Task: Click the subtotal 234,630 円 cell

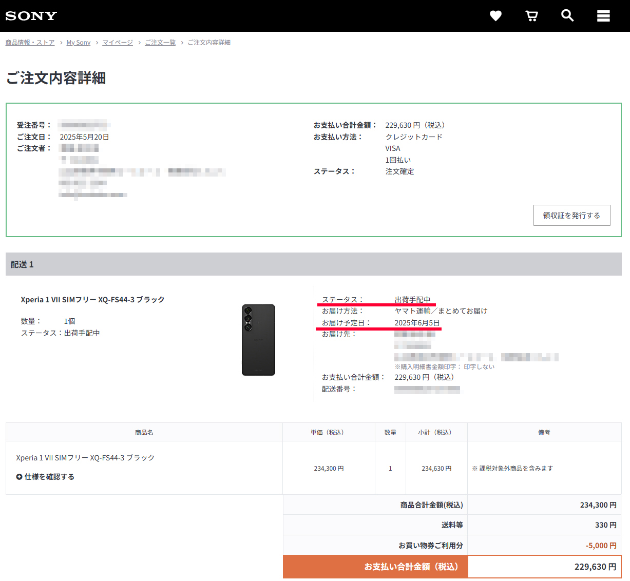Action: pos(436,468)
